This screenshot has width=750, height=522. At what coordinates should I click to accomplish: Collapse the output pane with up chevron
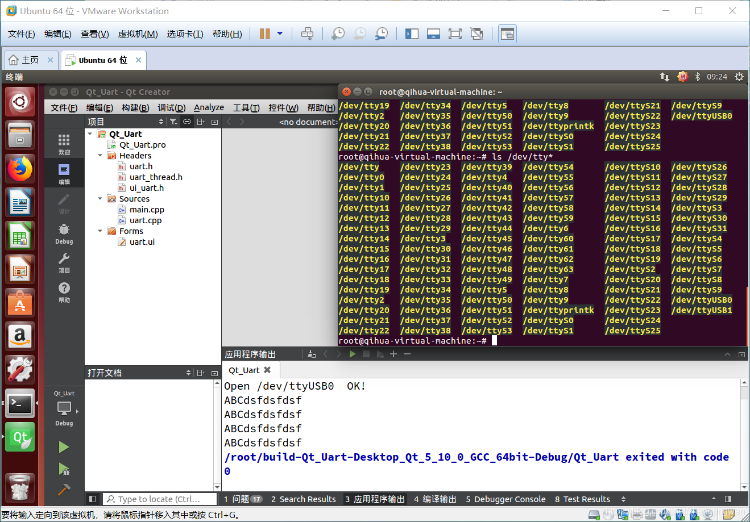(727, 354)
